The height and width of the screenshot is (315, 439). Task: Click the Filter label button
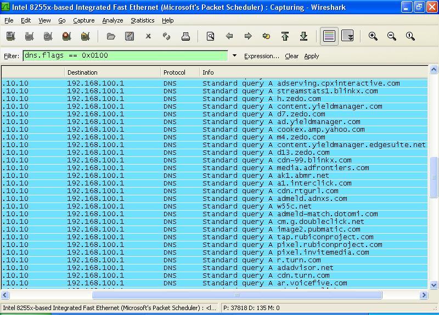click(12, 56)
